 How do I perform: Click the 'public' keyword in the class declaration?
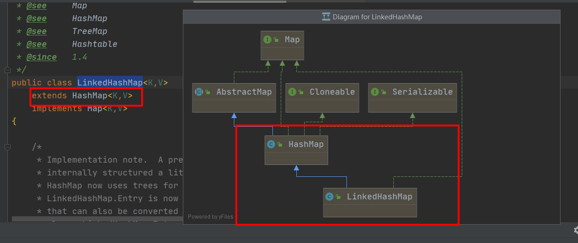[27, 83]
